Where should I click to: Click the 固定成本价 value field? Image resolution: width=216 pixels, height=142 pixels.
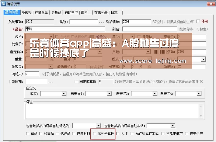click(x=106, y=81)
